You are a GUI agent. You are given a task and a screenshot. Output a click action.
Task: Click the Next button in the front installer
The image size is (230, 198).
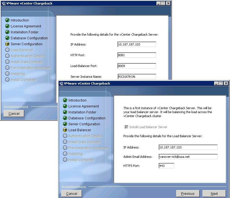[x=214, y=193]
